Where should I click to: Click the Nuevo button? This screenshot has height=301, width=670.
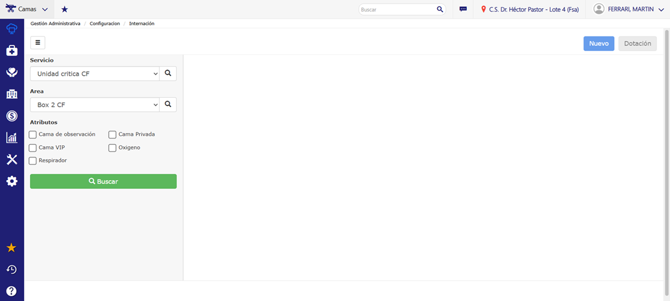tap(599, 43)
